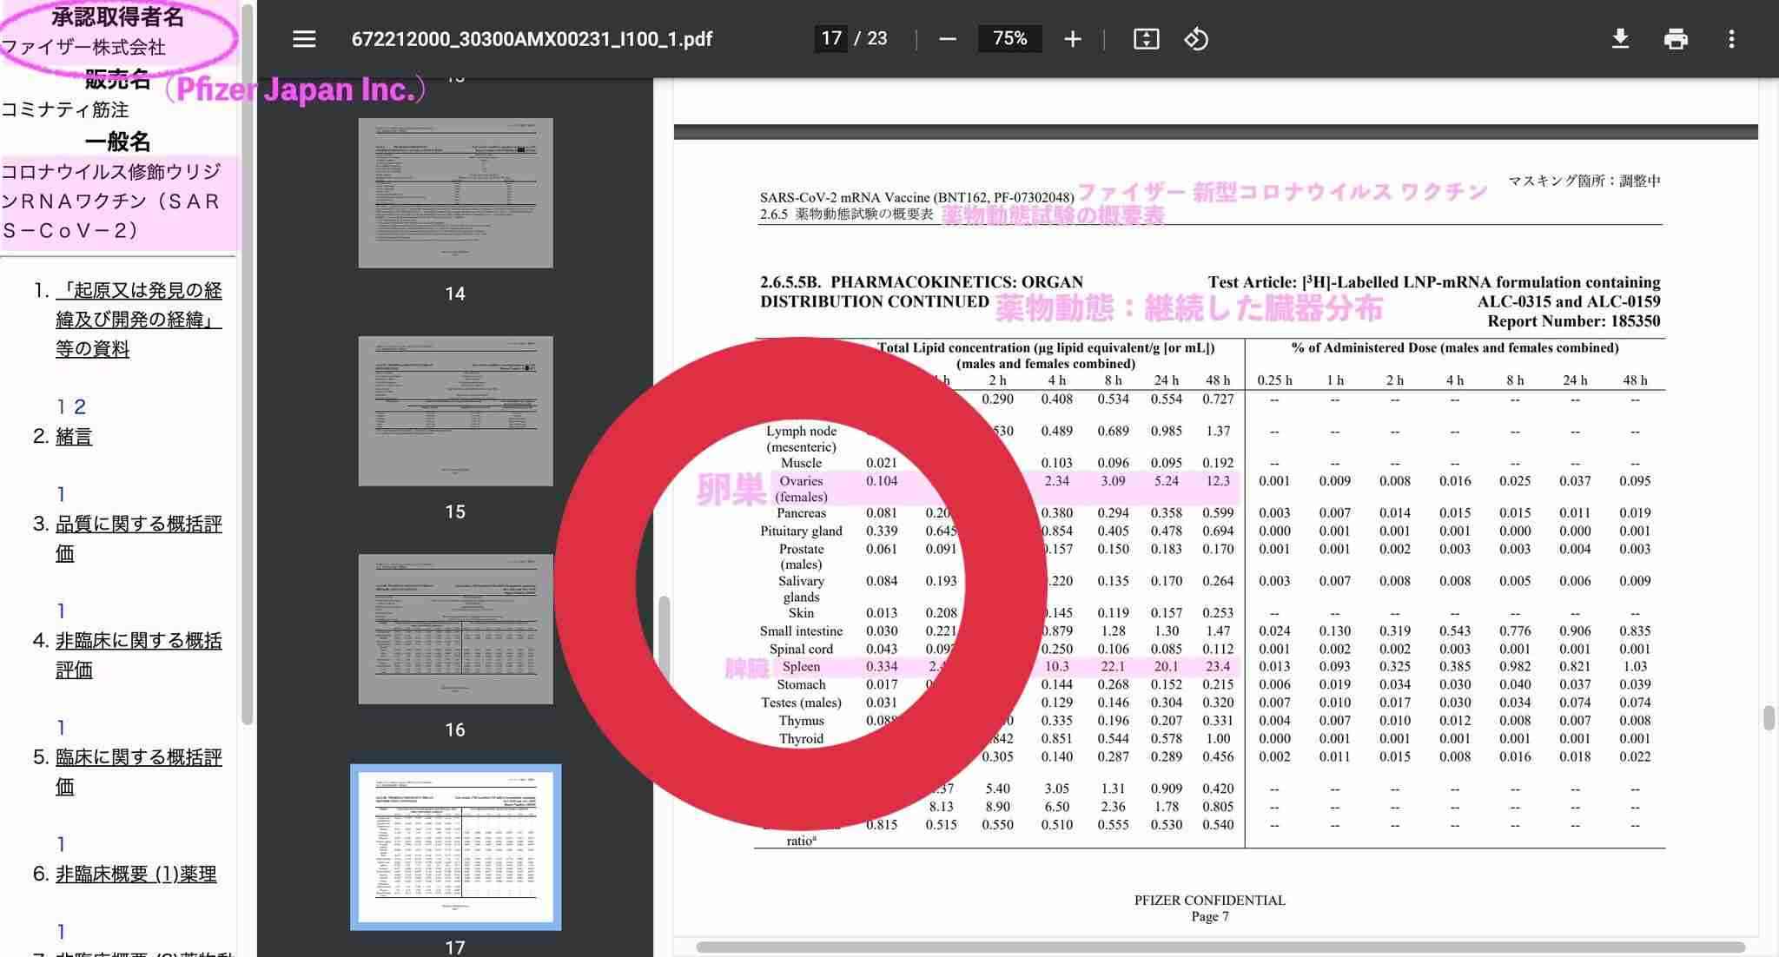The width and height of the screenshot is (1779, 957).
Task: Click the Small intestine row label
Action: click(x=801, y=631)
